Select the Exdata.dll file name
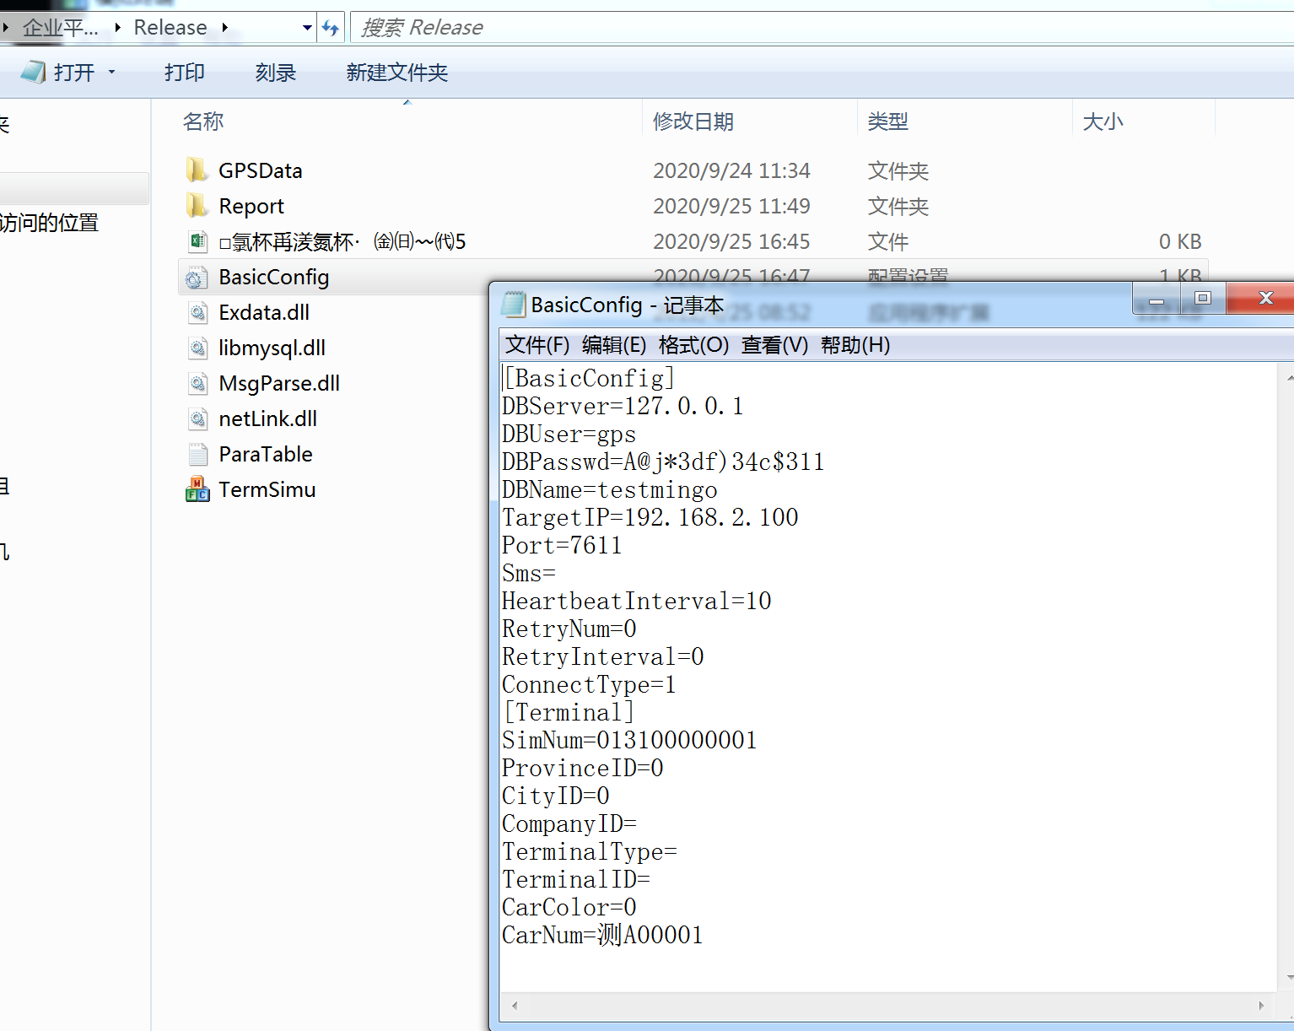 pos(264,313)
